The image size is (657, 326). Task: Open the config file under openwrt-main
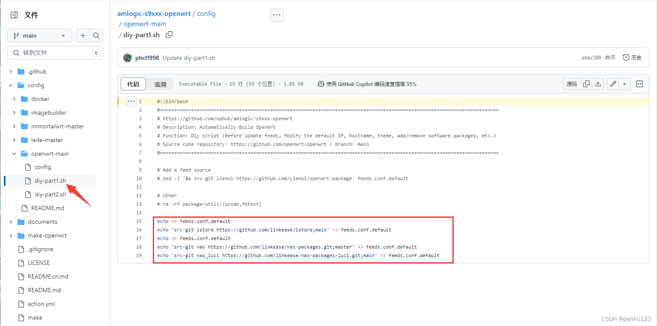[x=43, y=167]
